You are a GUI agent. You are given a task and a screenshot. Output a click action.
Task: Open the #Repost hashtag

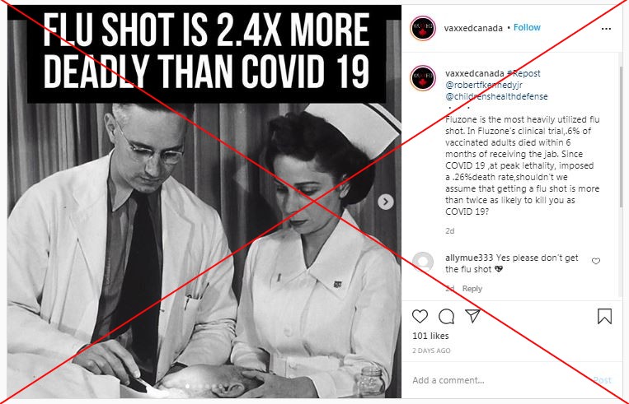click(x=523, y=73)
